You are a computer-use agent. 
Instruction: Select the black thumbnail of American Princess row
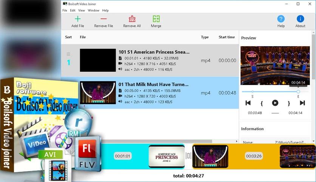coord(98,60)
